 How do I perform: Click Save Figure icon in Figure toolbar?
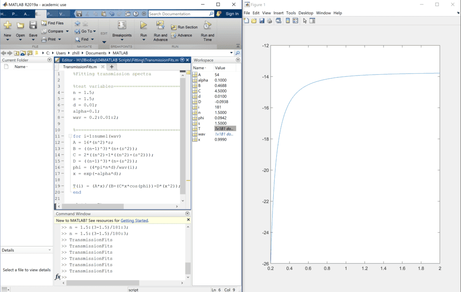262,21
